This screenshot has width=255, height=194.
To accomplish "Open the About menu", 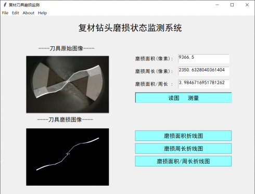I will pos(29,13).
